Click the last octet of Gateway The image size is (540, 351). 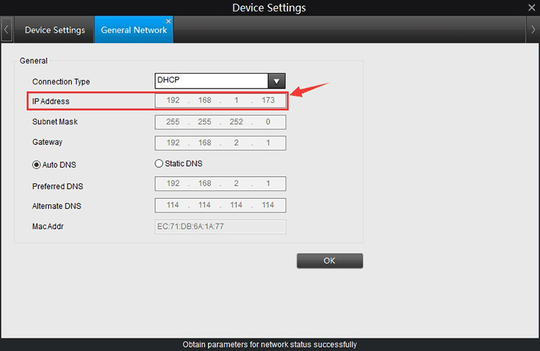[x=268, y=143]
